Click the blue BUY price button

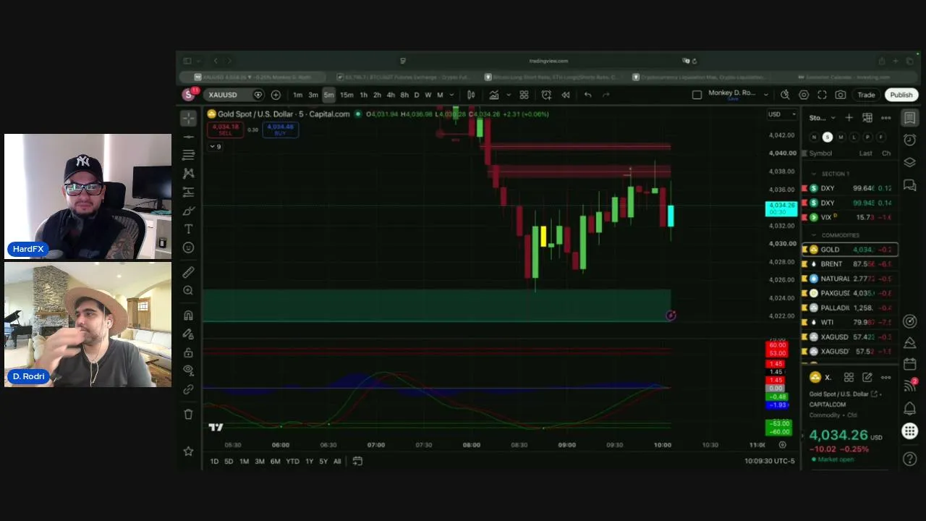coord(280,130)
